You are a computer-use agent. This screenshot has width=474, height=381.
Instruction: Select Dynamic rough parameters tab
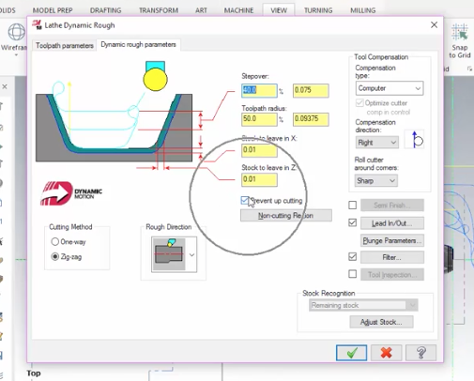click(138, 45)
